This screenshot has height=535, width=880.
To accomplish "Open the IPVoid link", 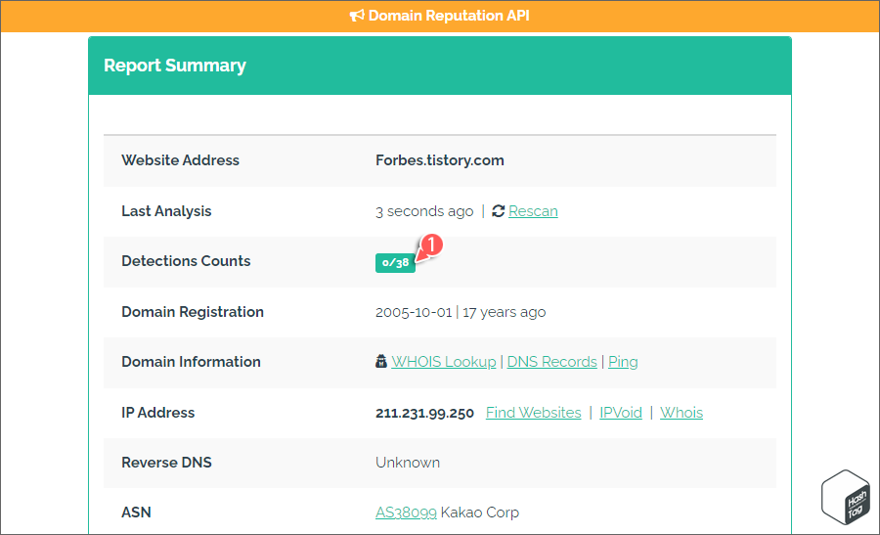I will click(x=621, y=413).
